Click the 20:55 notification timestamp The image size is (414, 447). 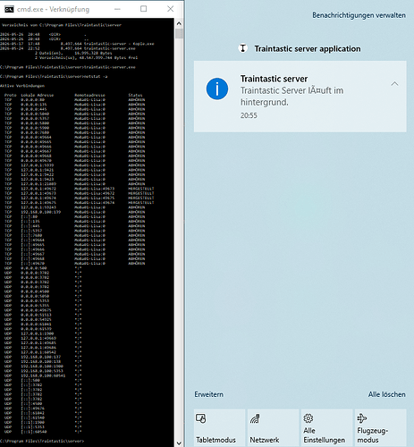pyautogui.click(x=249, y=115)
